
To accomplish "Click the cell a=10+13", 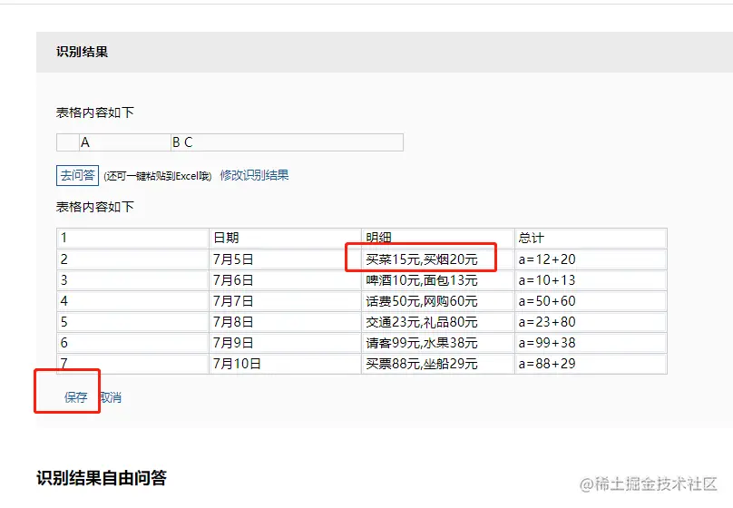I will point(591,280).
